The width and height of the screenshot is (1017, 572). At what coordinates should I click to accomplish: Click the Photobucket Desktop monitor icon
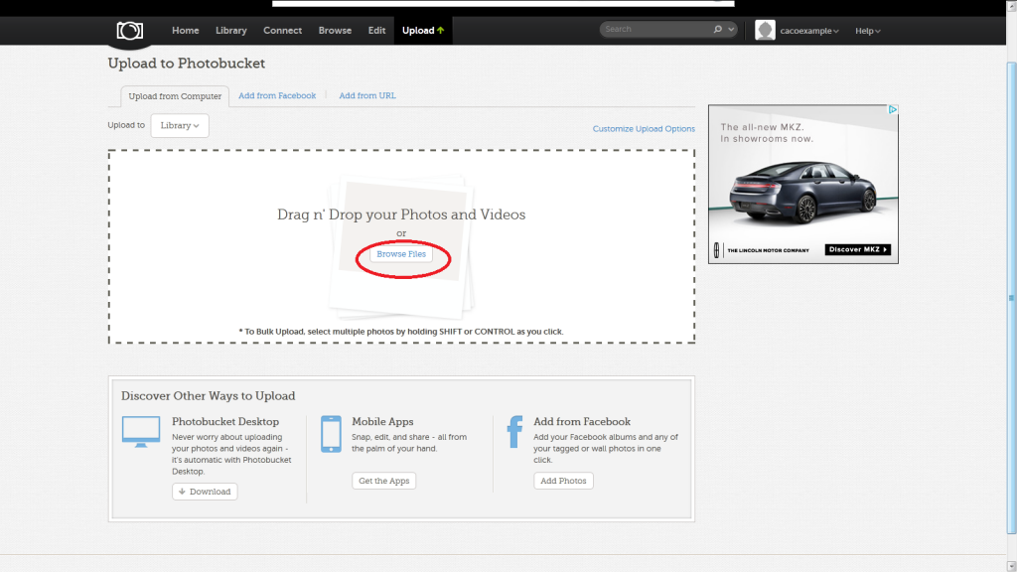(140, 432)
